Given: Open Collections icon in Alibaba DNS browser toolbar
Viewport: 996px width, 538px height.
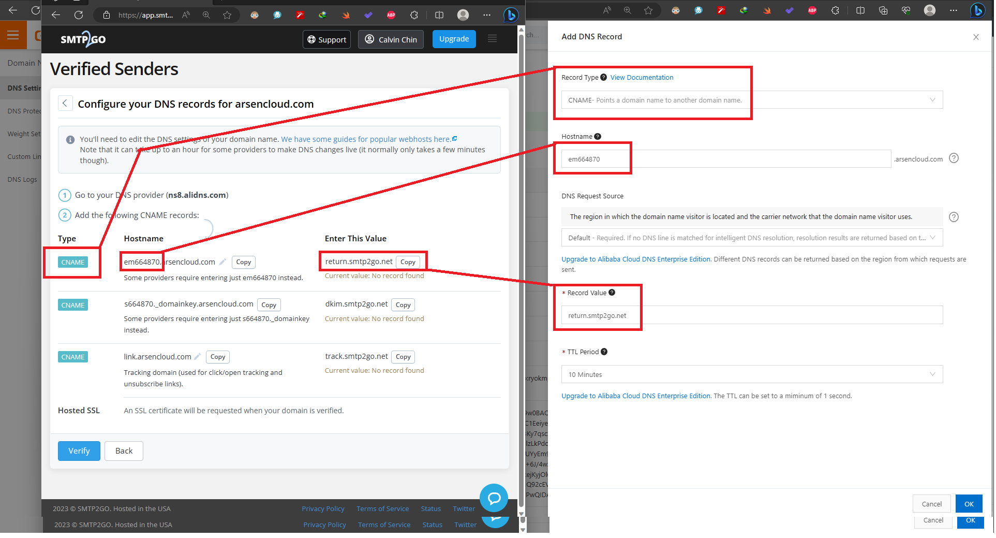Looking at the screenshot, I should [x=883, y=10].
